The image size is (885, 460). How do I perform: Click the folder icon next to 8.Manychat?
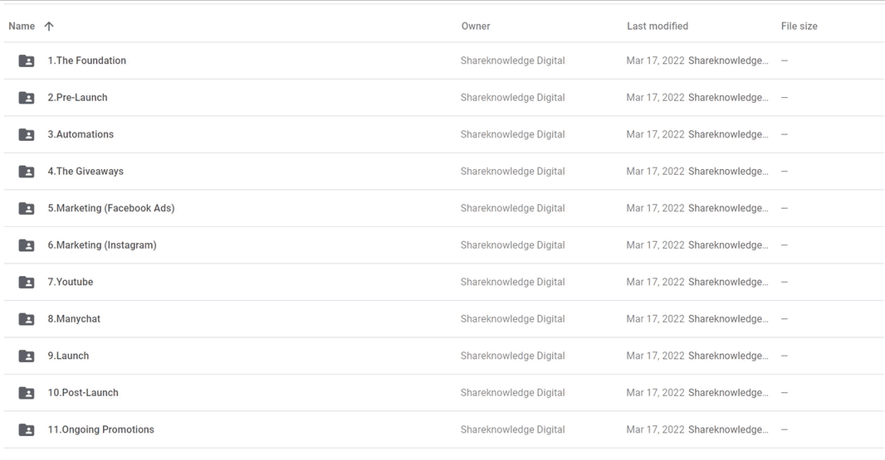click(27, 319)
